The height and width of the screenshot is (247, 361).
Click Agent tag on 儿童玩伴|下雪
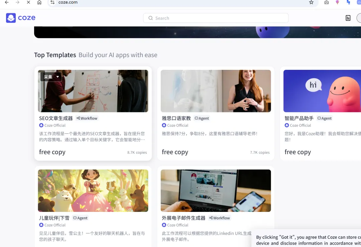pyautogui.click(x=80, y=218)
